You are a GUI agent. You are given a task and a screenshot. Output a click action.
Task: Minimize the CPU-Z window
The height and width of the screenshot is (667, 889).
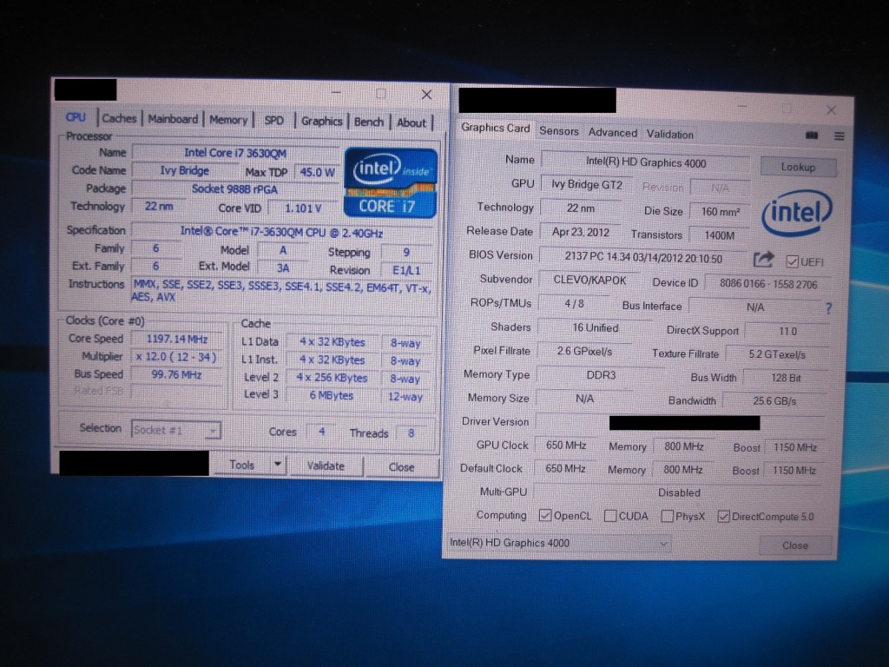click(x=336, y=92)
